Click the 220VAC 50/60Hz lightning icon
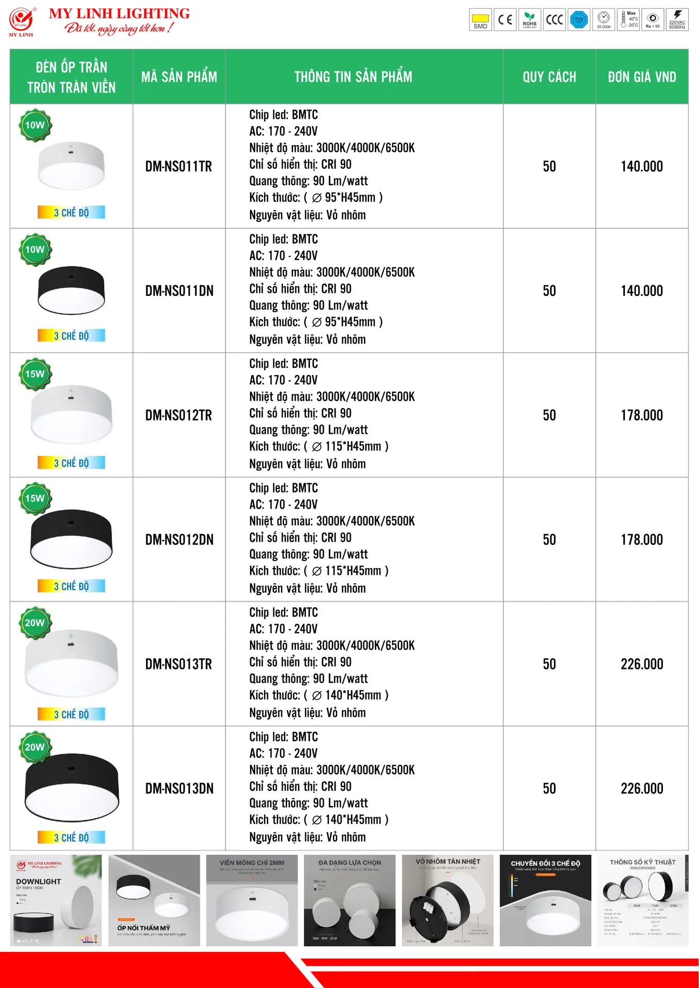699x988 pixels. [677, 20]
